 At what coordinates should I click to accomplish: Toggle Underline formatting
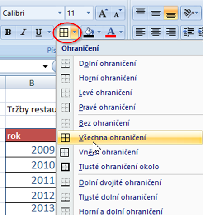tap(38, 32)
